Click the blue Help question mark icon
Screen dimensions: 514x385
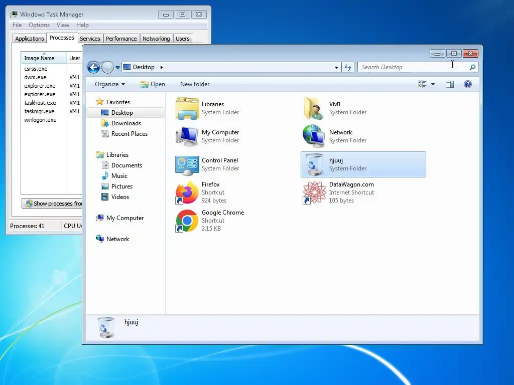click(468, 84)
